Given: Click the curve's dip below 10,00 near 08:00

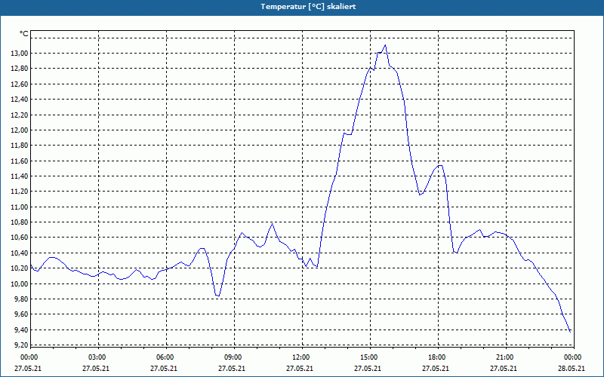Looking at the screenshot, I should 217,296.
